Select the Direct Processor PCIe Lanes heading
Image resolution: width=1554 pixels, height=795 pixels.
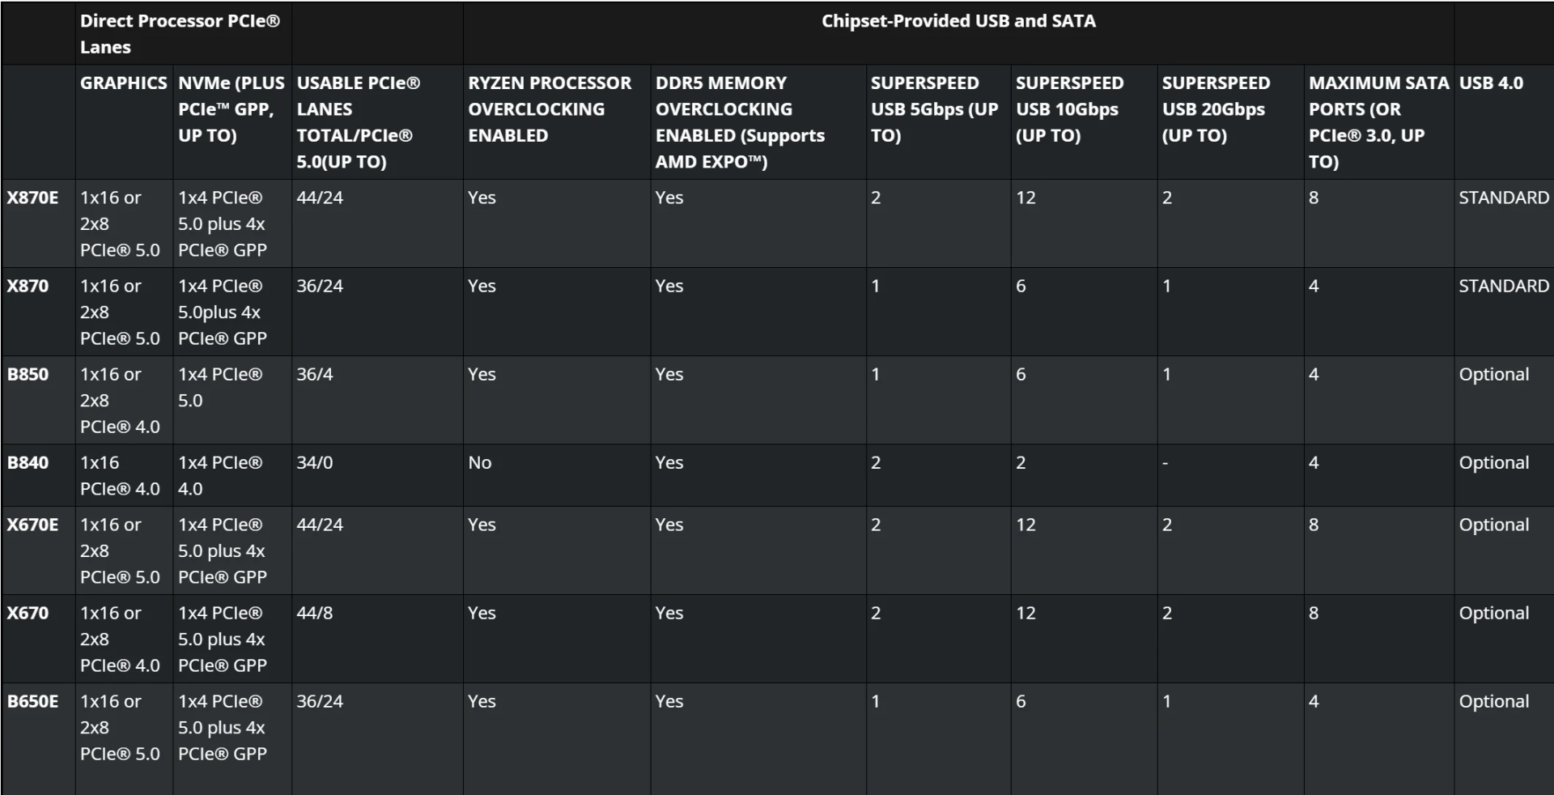(180, 34)
